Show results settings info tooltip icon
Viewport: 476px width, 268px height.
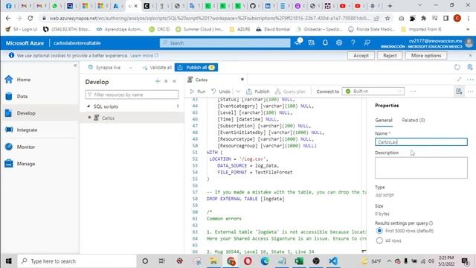pyautogui.click(x=431, y=223)
